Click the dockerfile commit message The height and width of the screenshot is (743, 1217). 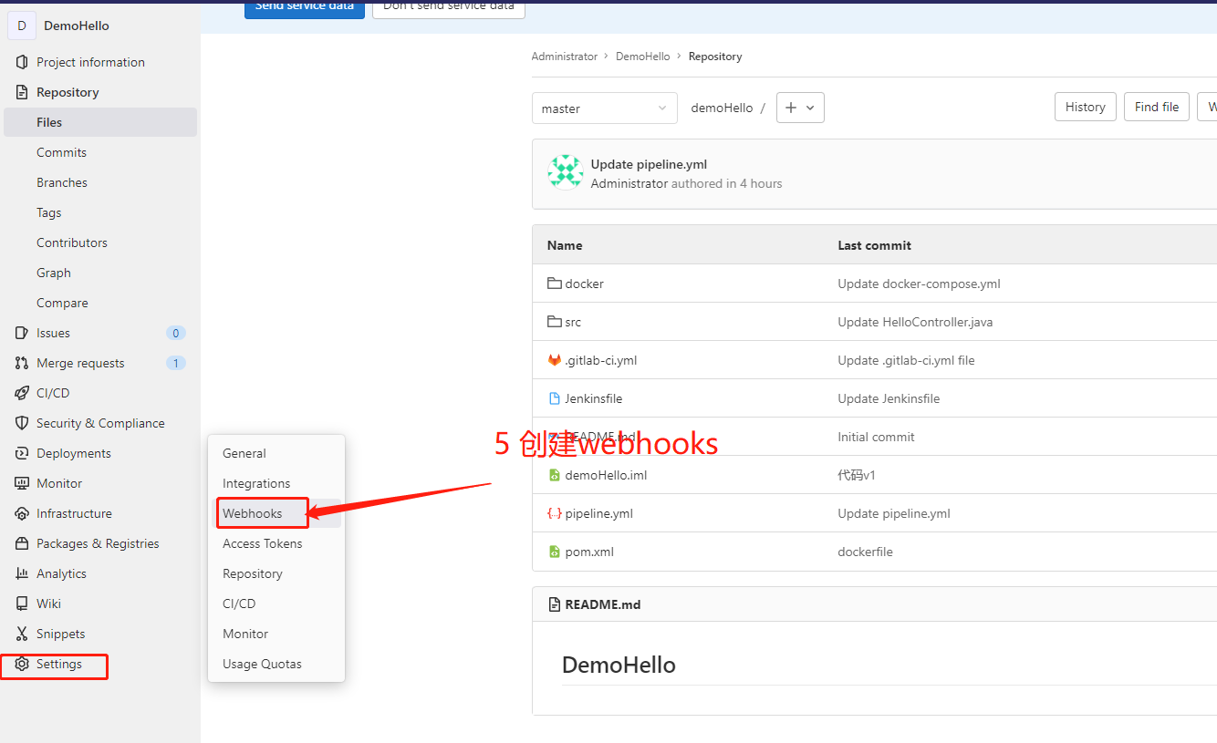click(x=865, y=552)
